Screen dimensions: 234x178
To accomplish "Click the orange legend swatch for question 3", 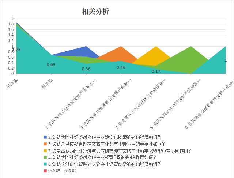I will pos(45,144).
